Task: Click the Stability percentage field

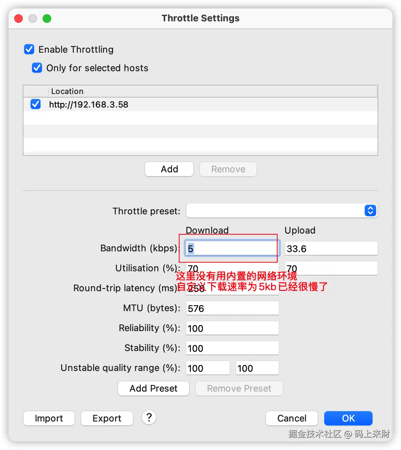Action: 232,348
